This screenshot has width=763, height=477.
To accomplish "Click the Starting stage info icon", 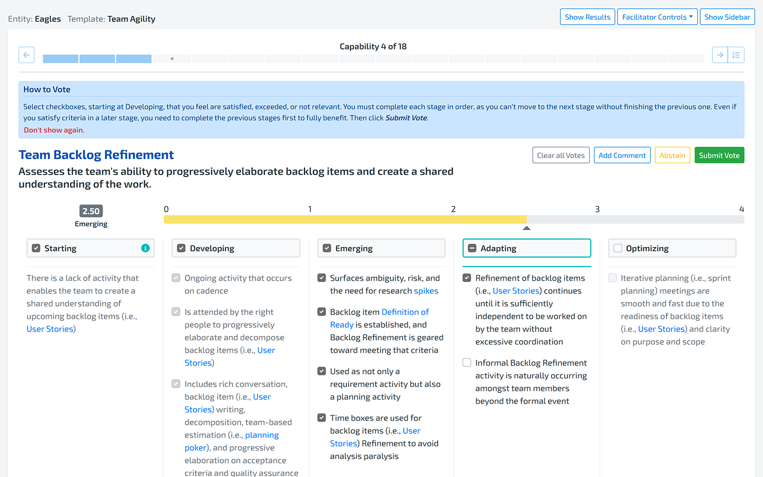I will [x=145, y=248].
